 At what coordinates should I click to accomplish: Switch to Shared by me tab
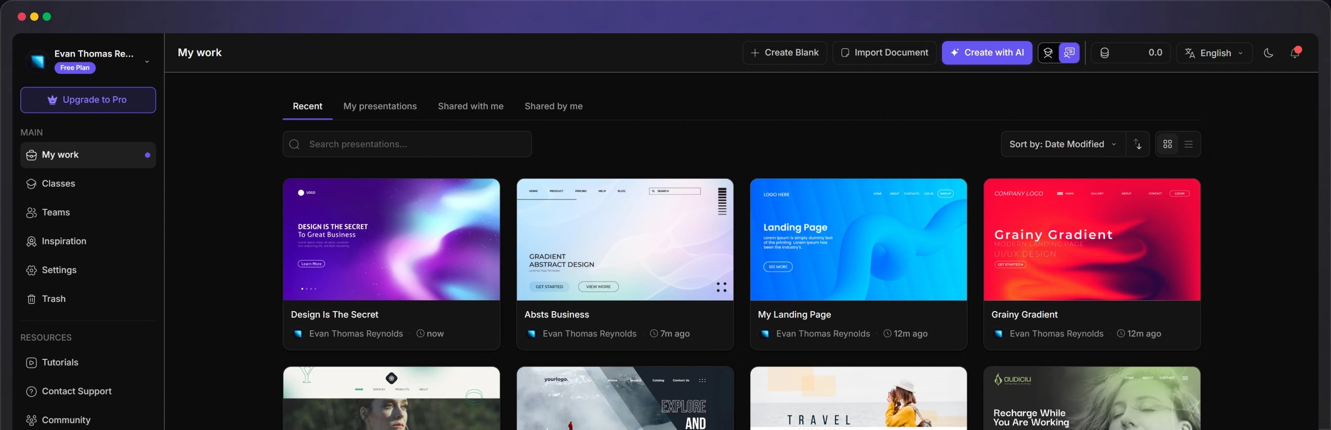553,106
